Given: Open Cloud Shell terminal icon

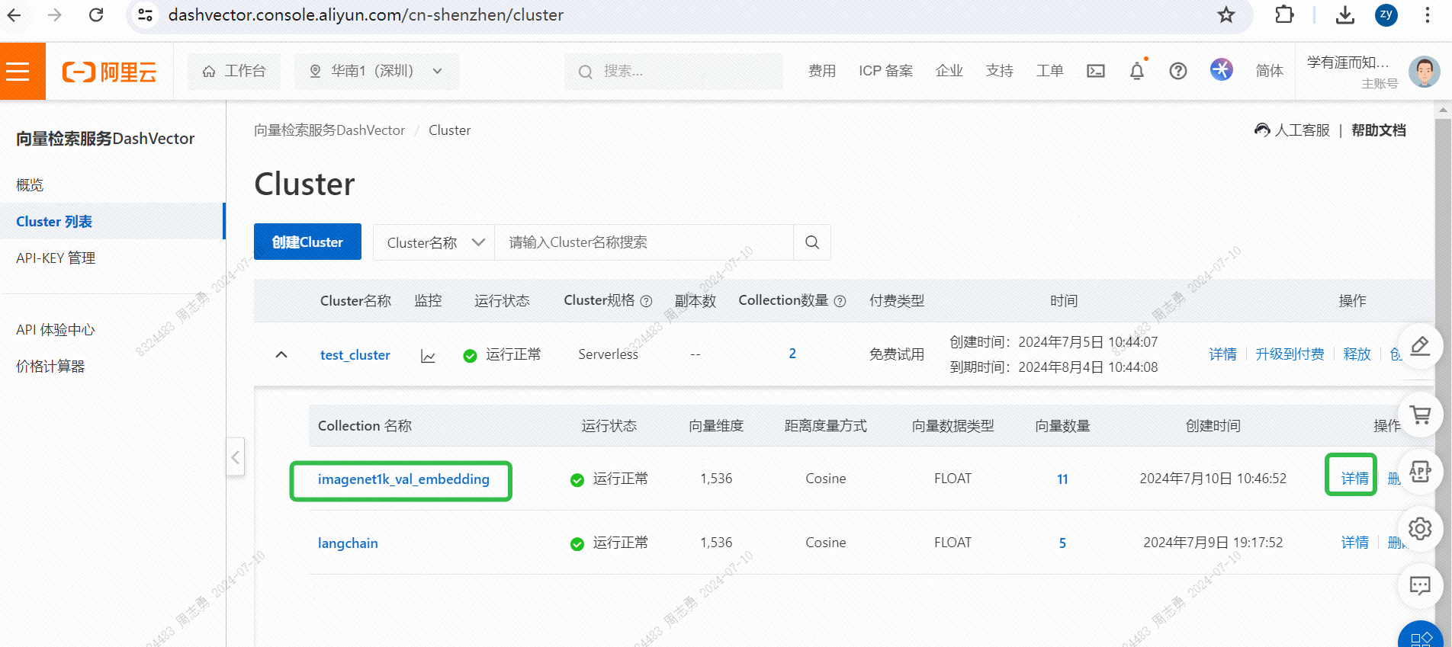Looking at the screenshot, I should 1096,71.
